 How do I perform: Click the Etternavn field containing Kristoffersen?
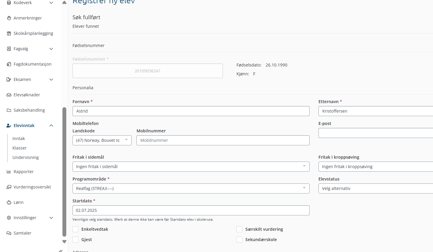pos(376,111)
